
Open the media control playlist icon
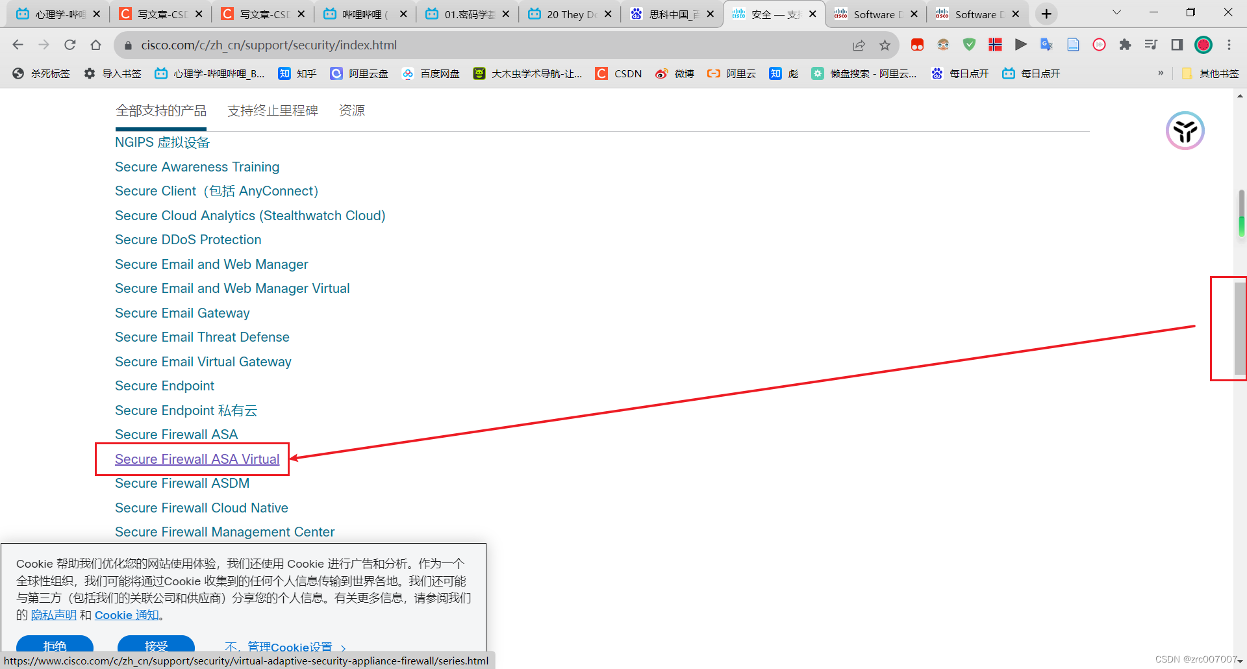point(1151,45)
